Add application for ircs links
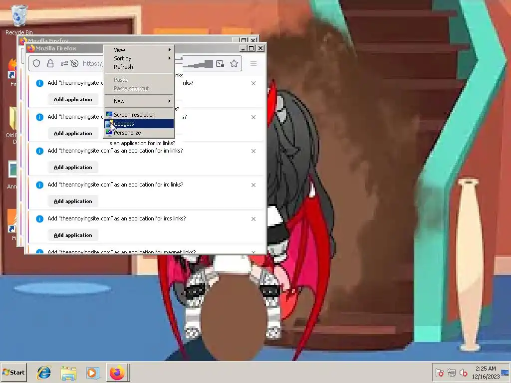The height and width of the screenshot is (383, 511). [x=73, y=235]
